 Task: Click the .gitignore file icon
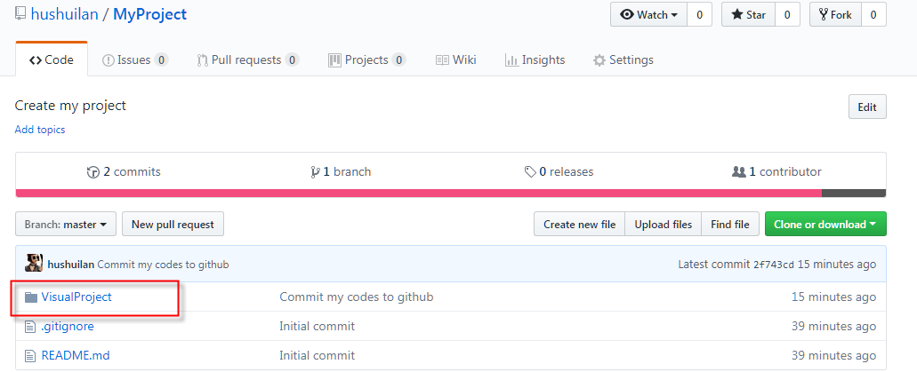click(31, 327)
